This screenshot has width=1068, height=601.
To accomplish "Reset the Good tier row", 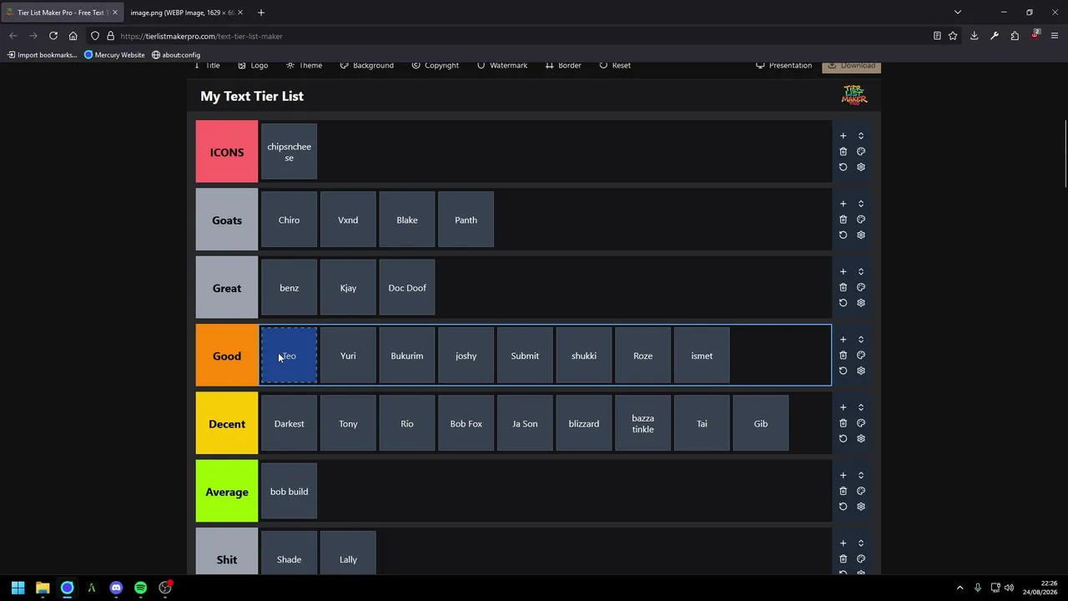I will (x=843, y=371).
